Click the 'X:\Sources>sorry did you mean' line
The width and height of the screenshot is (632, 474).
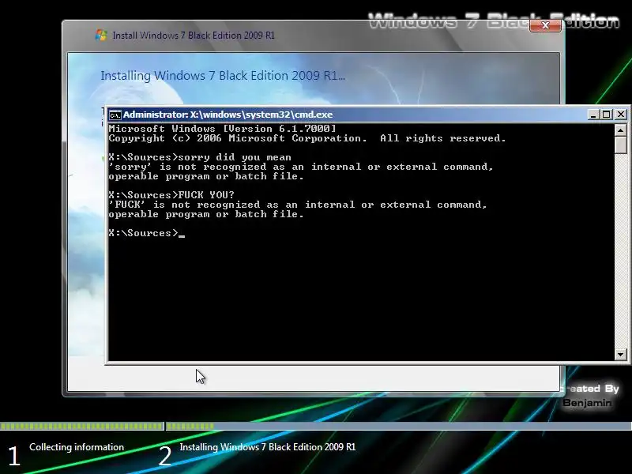pos(200,157)
